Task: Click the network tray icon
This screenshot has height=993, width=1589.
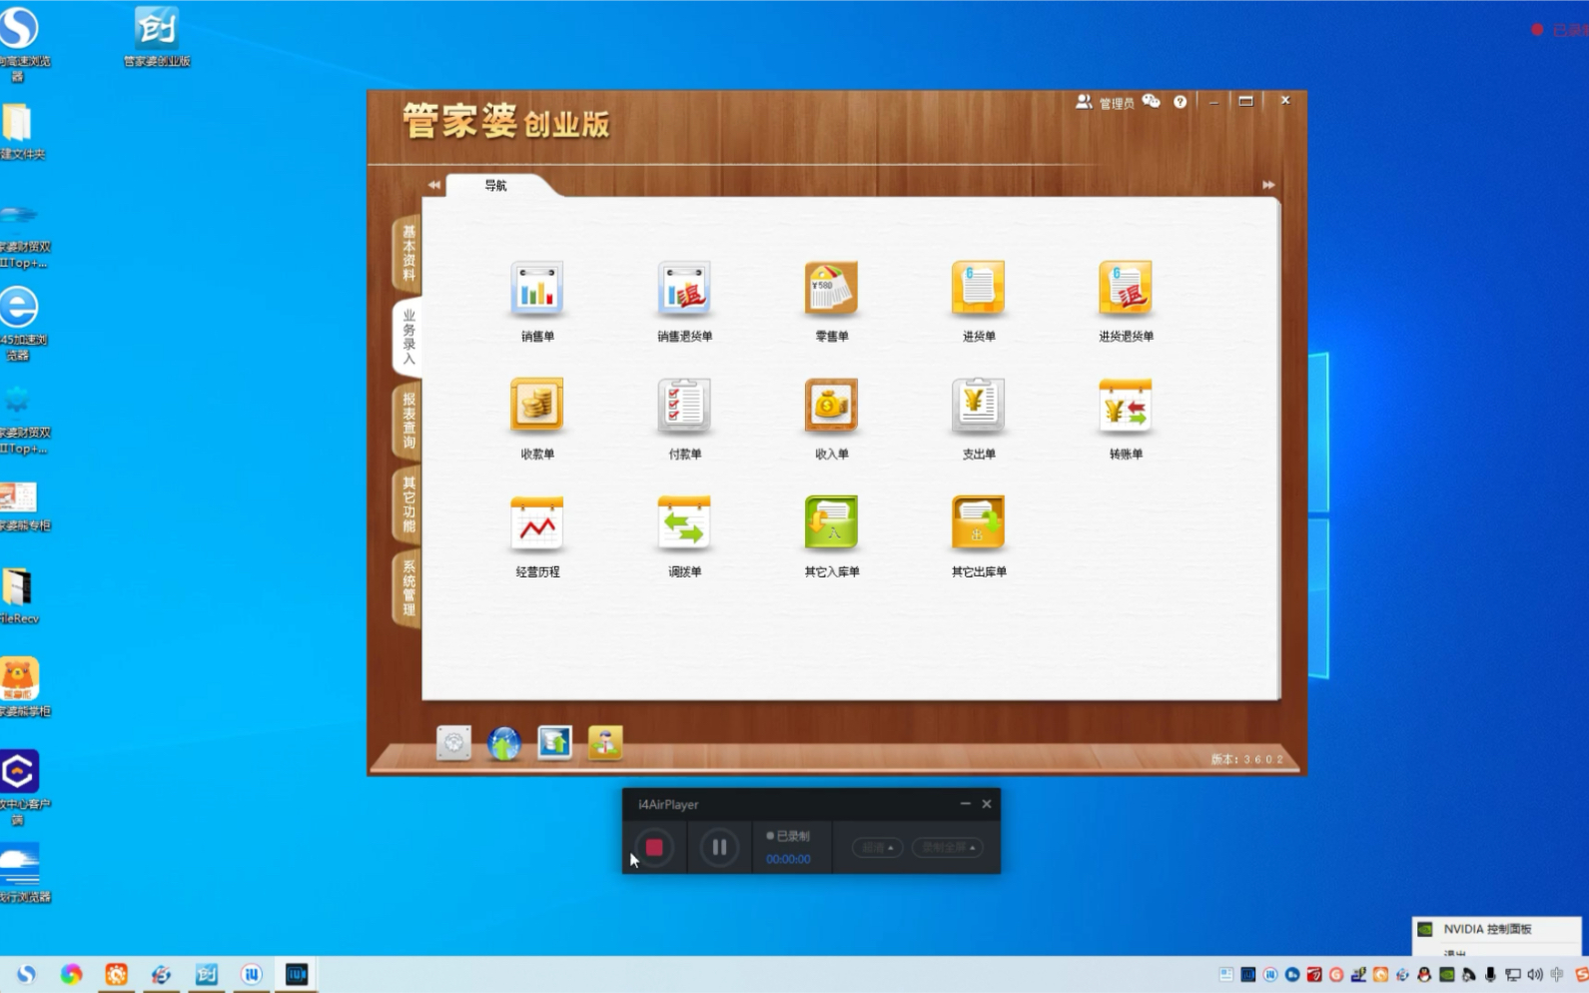Action: tap(1513, 975)
